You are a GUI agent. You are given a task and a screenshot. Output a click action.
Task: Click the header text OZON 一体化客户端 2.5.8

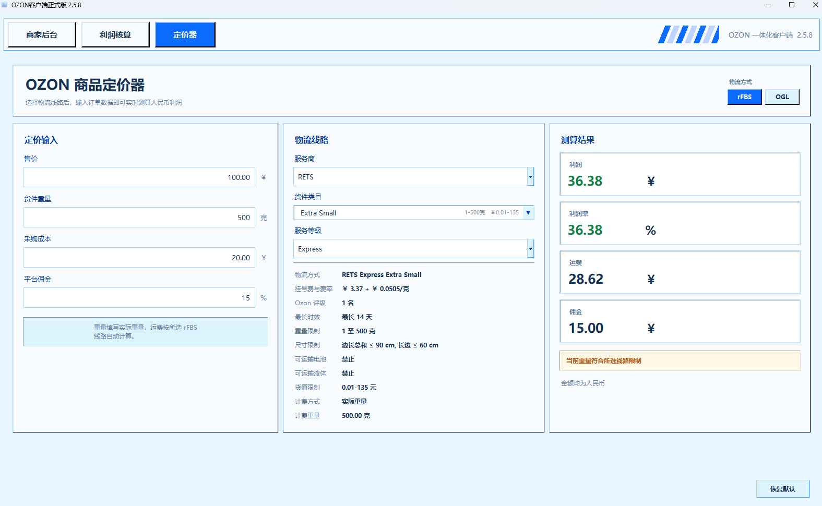[x=770, y=35]
